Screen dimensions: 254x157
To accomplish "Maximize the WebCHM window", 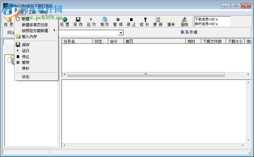I will [236, 6].
